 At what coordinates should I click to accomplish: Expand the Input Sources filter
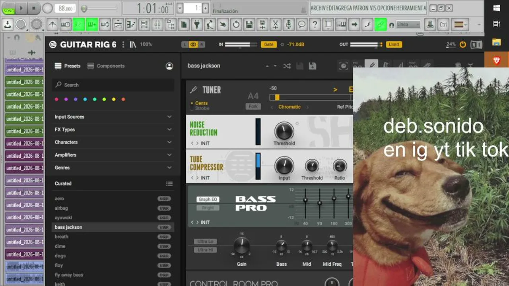(x=113, y=117)
